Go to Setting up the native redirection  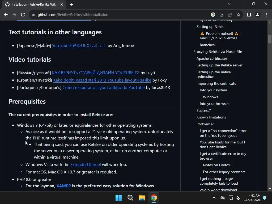(x=214, y=74)
